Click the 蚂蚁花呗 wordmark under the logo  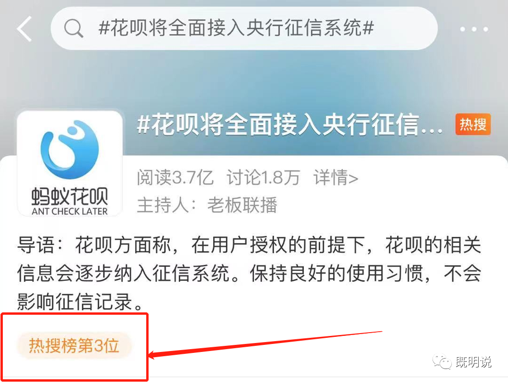point(70,196)
